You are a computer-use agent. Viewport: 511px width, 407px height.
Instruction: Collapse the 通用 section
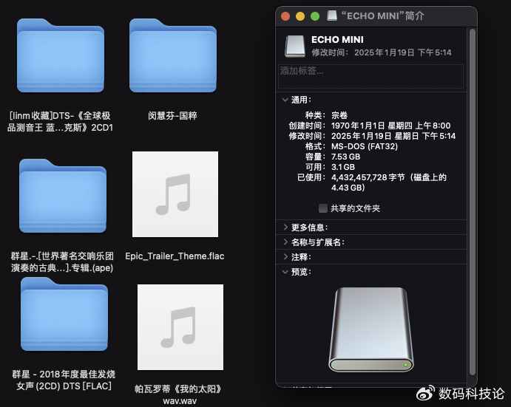tap(285, 100)
